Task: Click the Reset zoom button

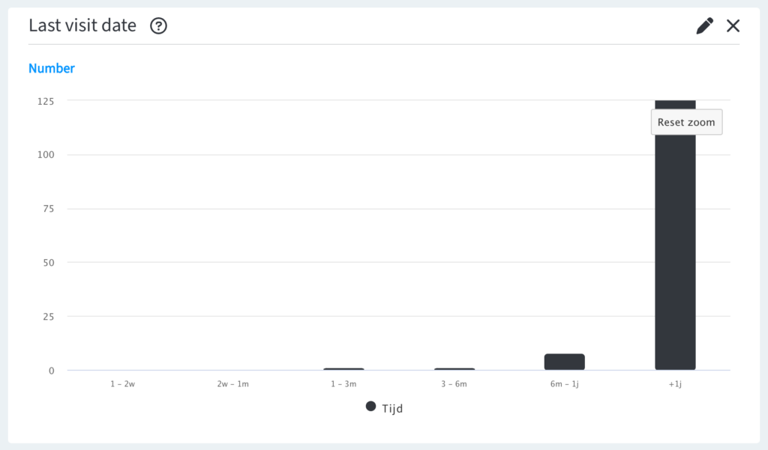Action: click(686, 122)
